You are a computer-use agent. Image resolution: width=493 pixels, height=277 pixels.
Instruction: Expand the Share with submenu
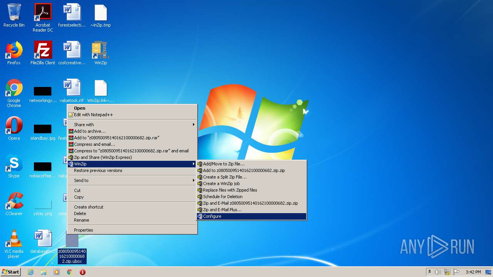(x=132, y=125)
